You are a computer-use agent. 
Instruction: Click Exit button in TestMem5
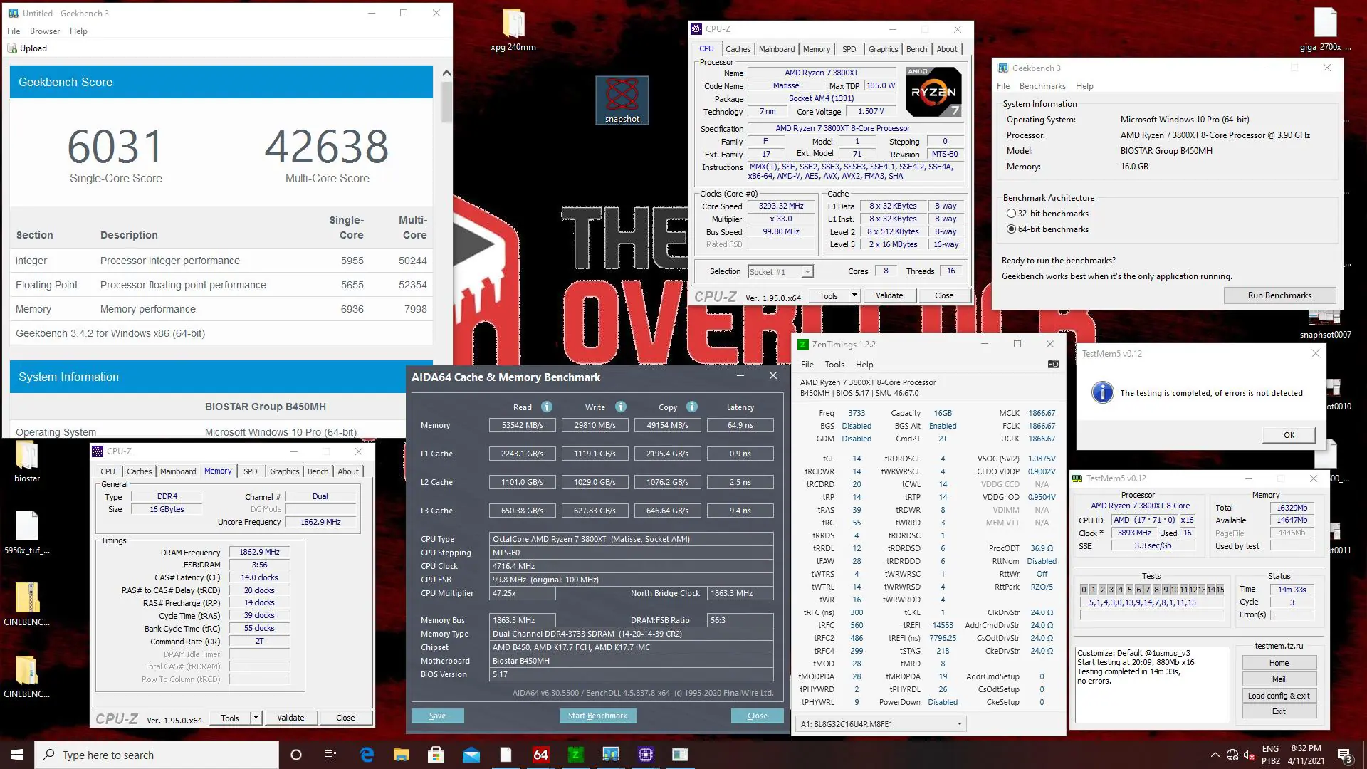click(x=1279, y=711)
